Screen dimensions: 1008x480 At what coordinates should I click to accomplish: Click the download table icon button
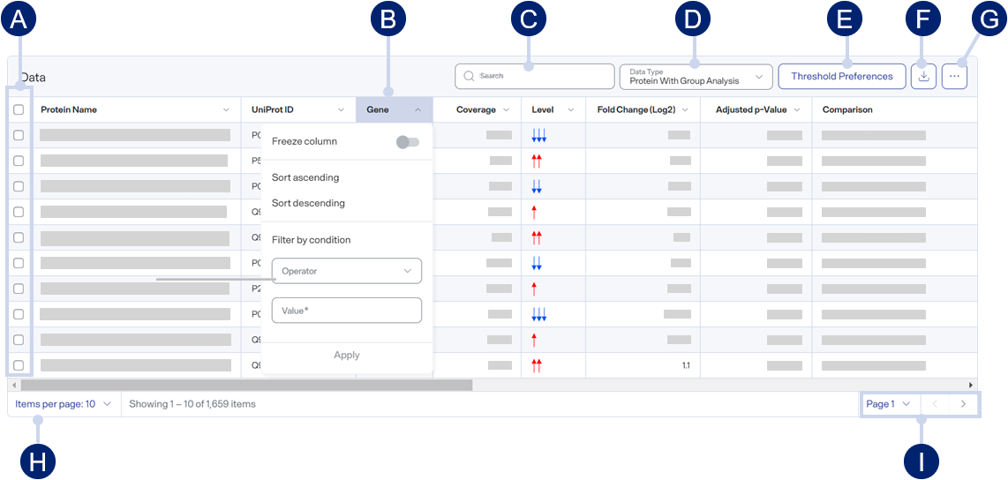click(x=924, y=76)
